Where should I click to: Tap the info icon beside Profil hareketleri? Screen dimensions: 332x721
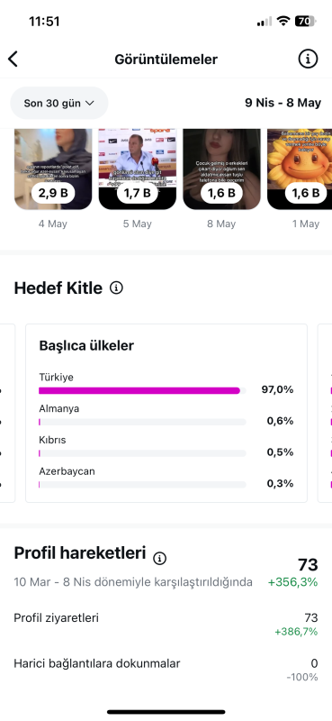[x=160, y=558]
